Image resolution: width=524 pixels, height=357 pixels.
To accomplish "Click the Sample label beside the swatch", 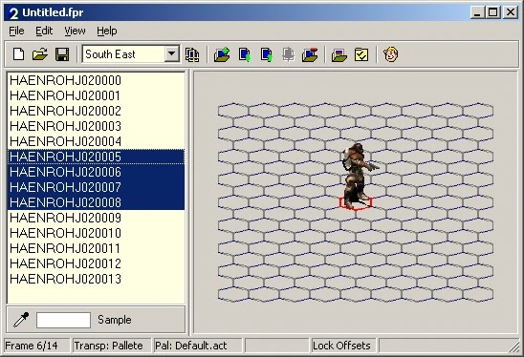I will 115,320.
